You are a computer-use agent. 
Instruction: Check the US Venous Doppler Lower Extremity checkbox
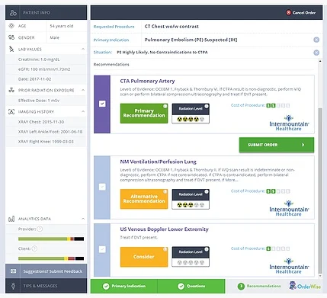tap(102, 249)
